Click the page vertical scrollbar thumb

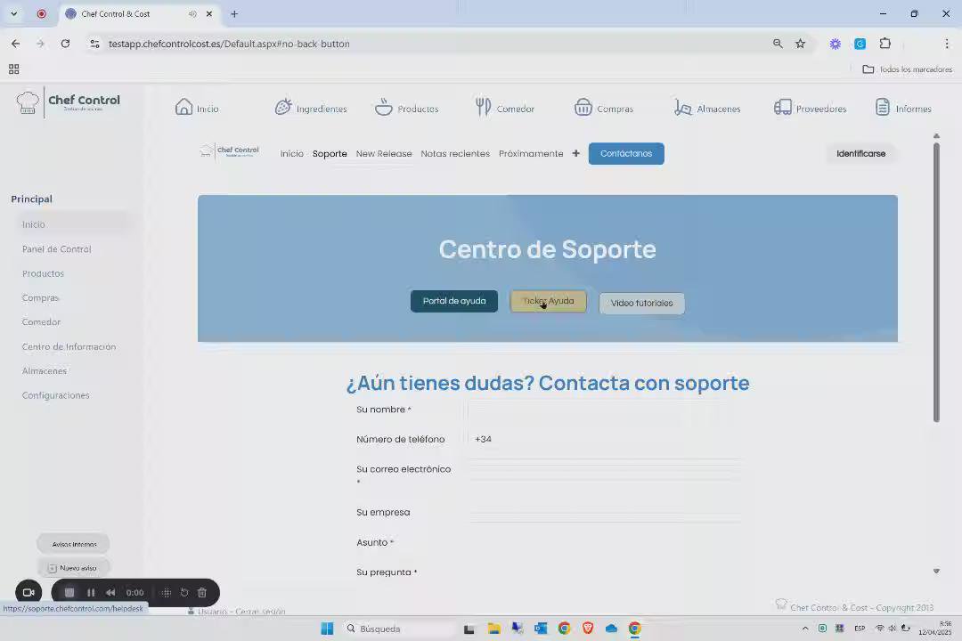(936, 282)
